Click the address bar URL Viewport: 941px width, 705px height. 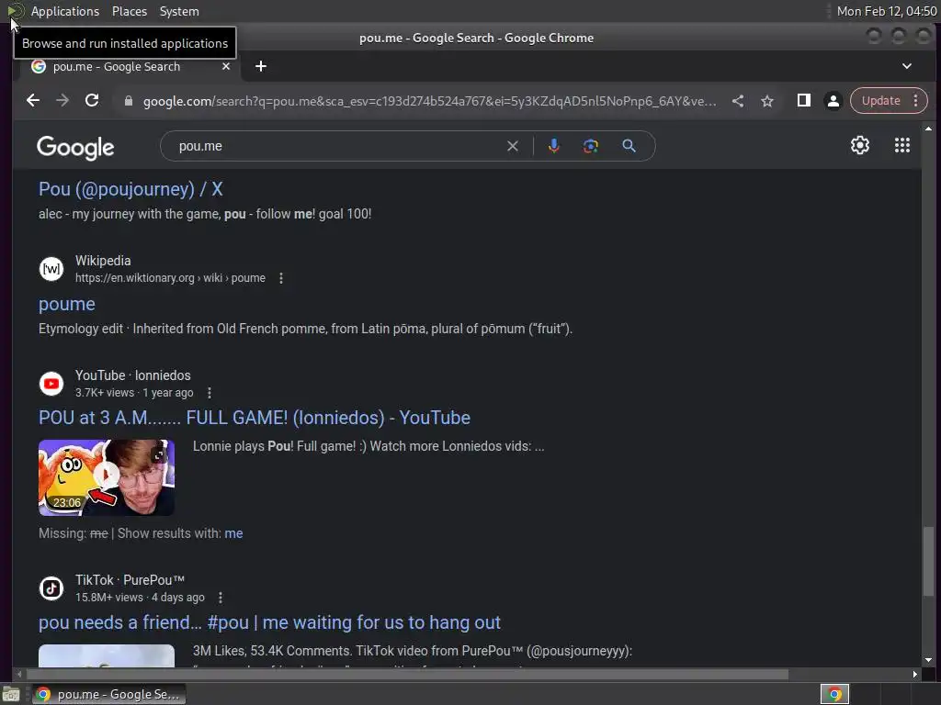(x=429, y=101)
